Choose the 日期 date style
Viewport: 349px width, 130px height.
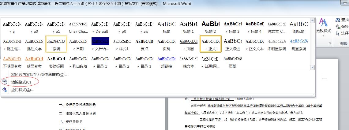click(x=78, y=44)
